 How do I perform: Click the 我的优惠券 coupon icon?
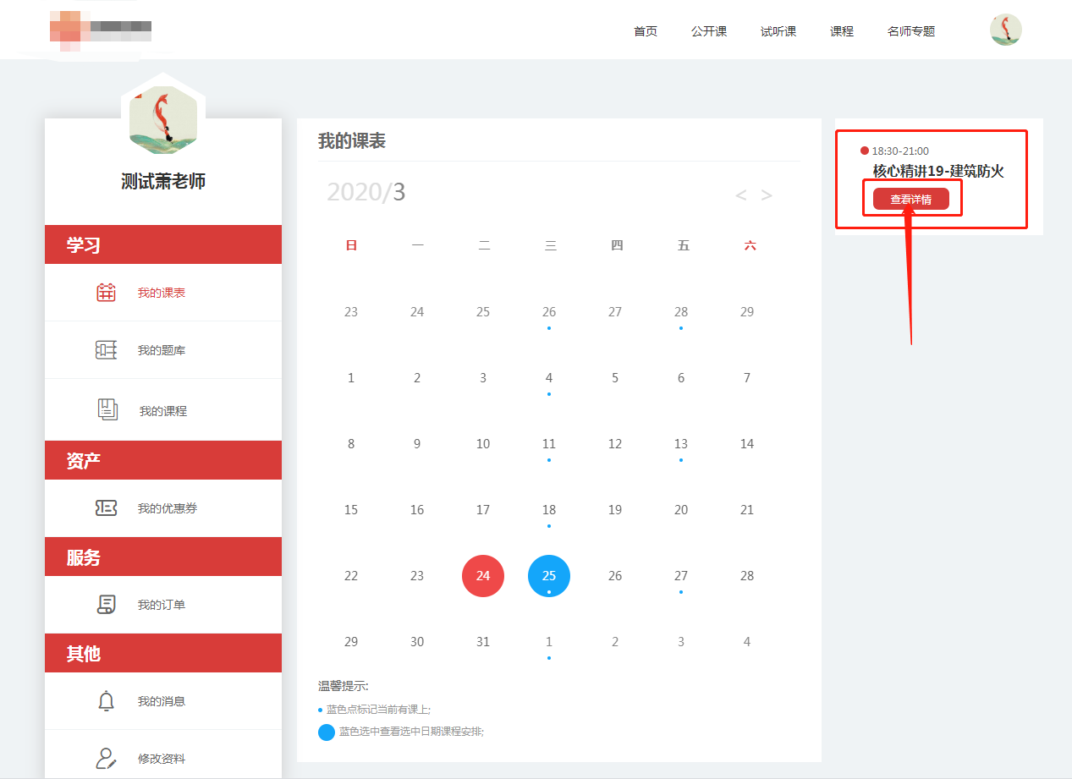click(x=106, y=507)
